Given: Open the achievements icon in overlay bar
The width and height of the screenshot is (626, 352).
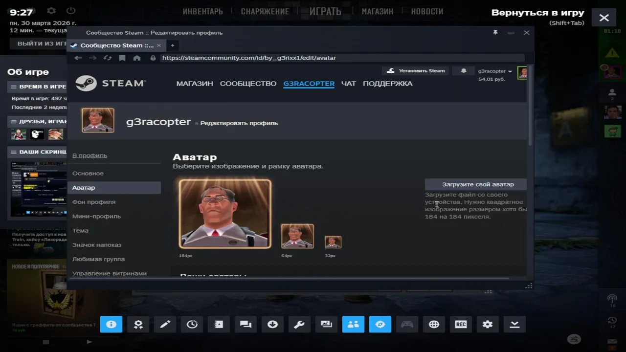Looking at the screenshot, I should click(138, 324).
